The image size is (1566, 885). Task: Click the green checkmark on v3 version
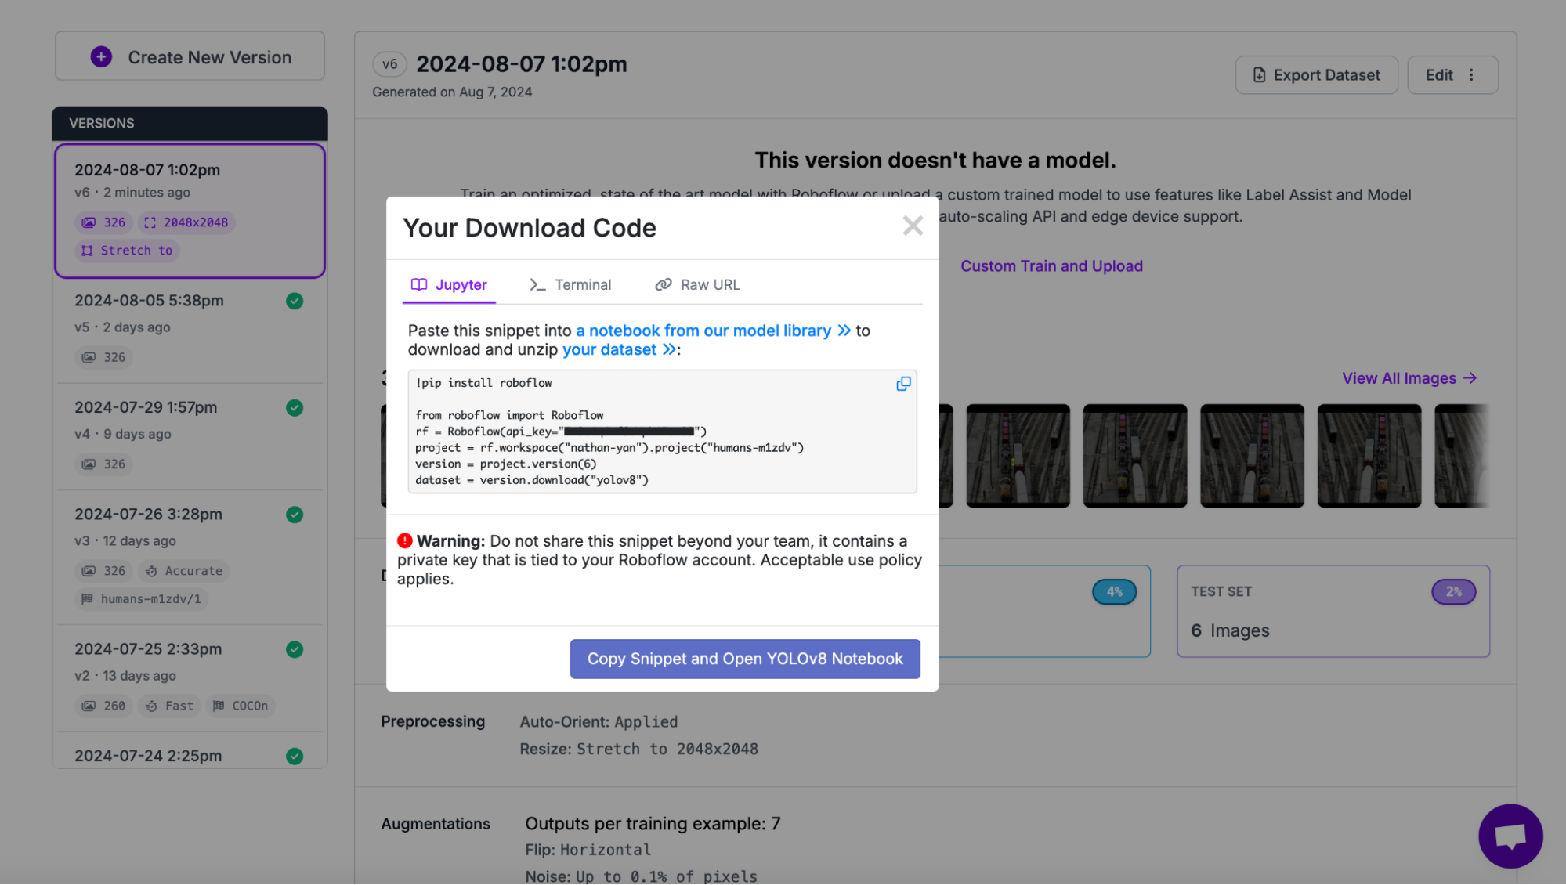(x=295, y=515)
